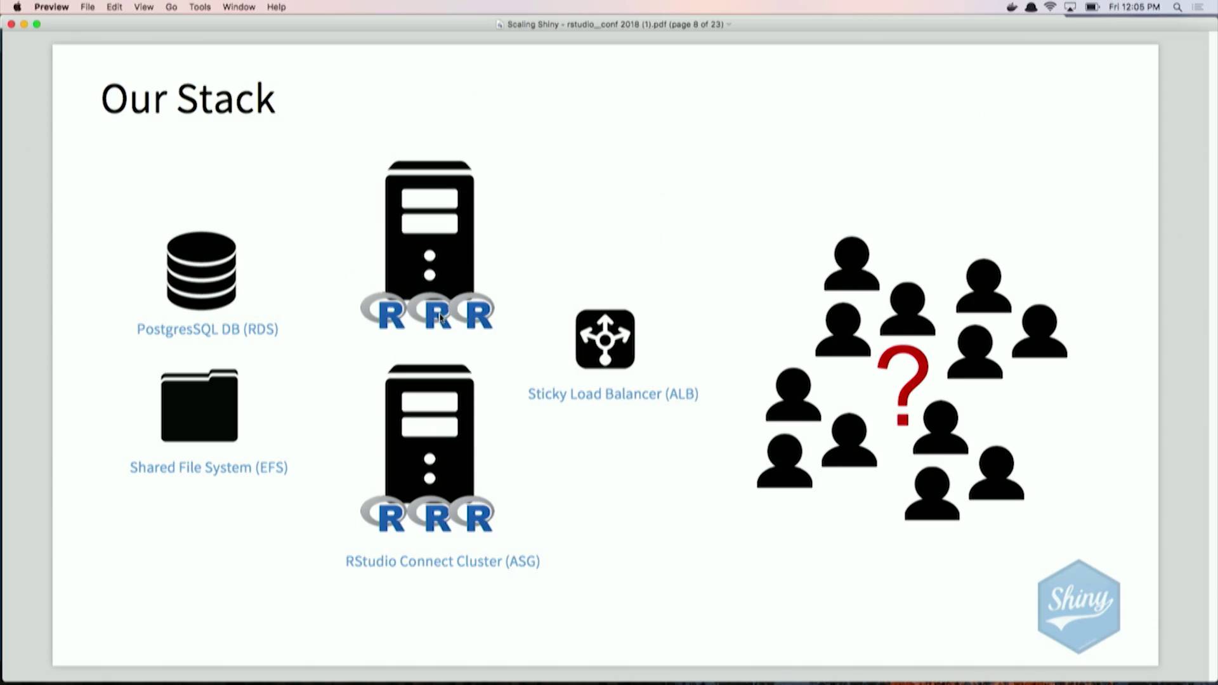Viewport: 1218px width, 685px height.
Task: Click the sticky load balancer icon
Action: point(605,339)
